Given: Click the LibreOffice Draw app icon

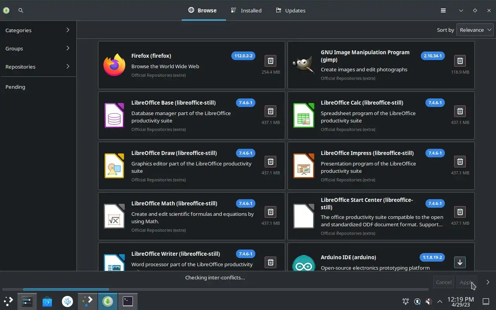Looking at the screenshot, I should point(114,166).
